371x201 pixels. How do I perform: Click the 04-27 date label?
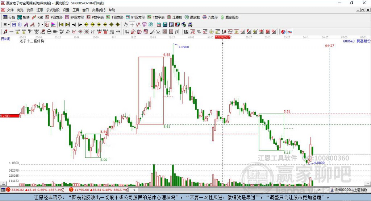330,45
